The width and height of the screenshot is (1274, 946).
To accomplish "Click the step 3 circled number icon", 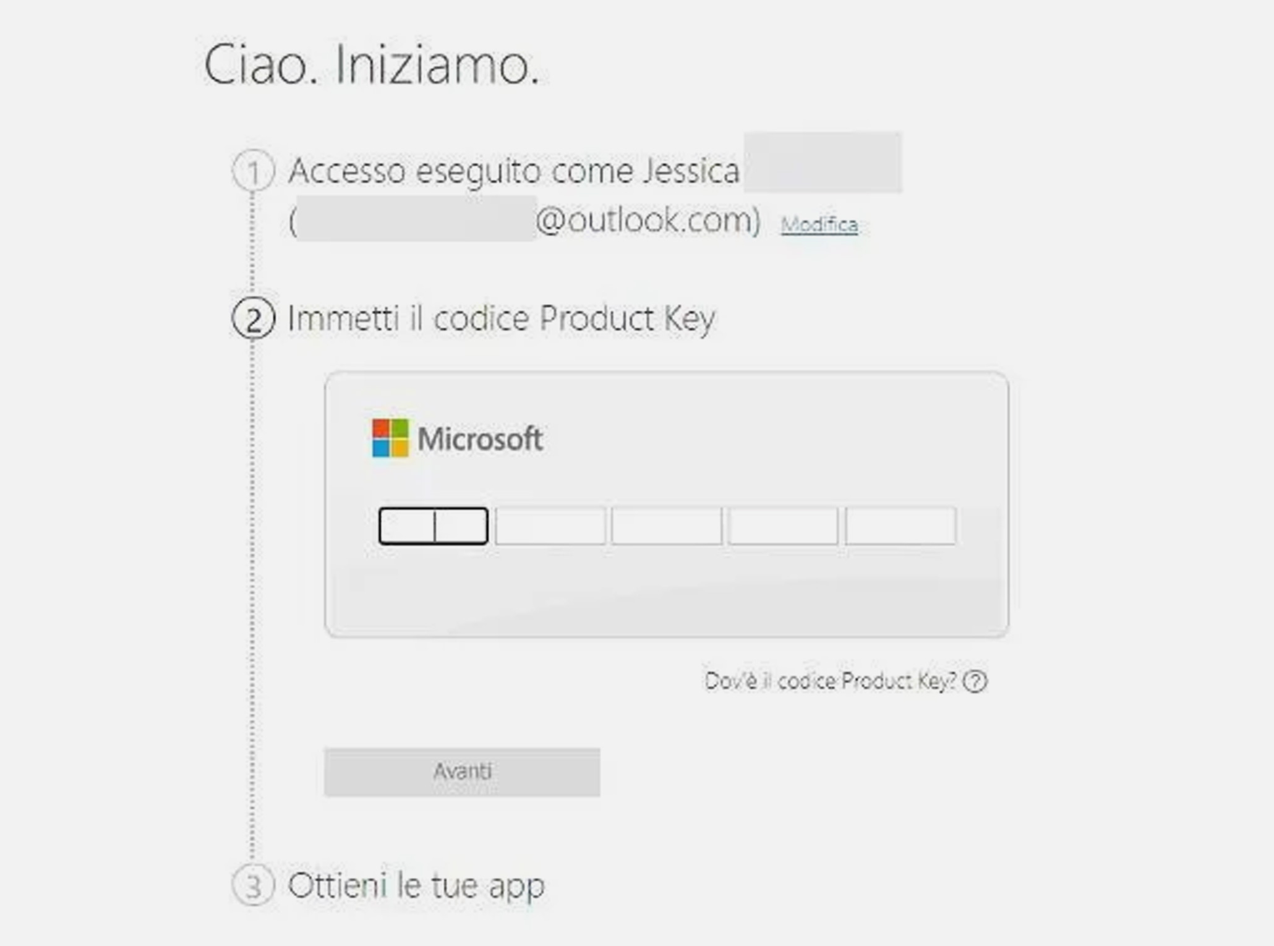I will (x=253, y=885).
